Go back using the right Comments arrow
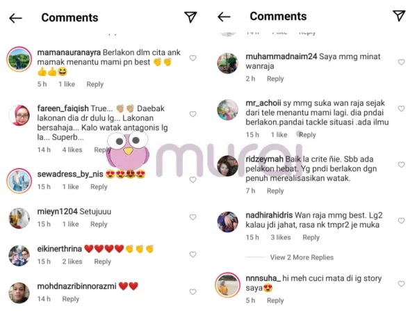Screen dimensions: 417x313 click(224, 17)
